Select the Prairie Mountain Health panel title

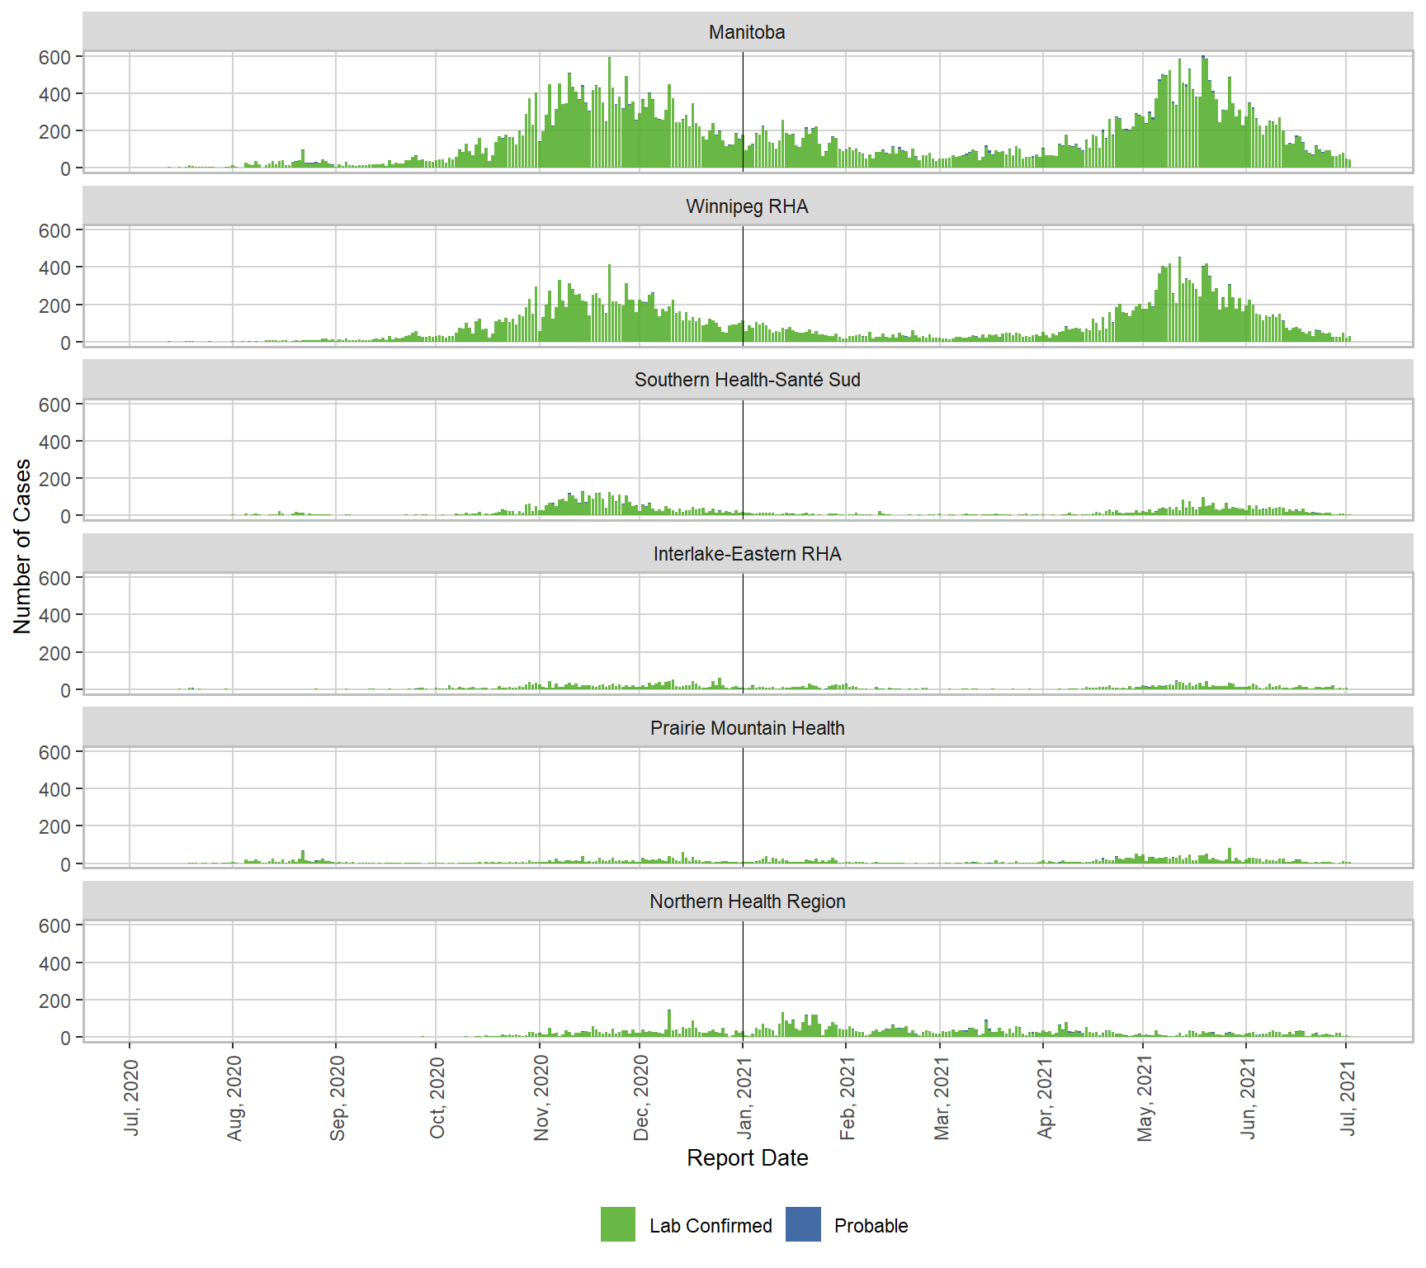point(747,728)
